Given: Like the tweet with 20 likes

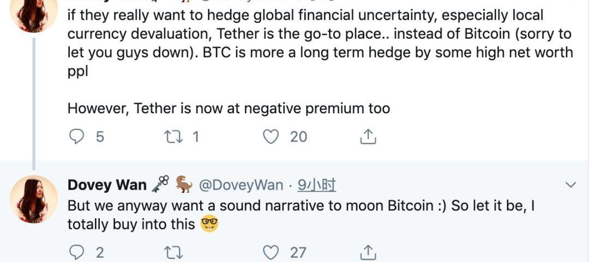Looking at the screenshot, I should tap(271, 136).
